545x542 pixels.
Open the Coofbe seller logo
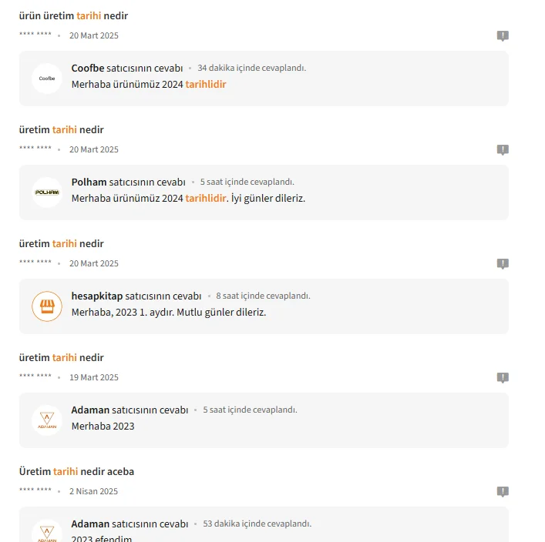(47, 79)
